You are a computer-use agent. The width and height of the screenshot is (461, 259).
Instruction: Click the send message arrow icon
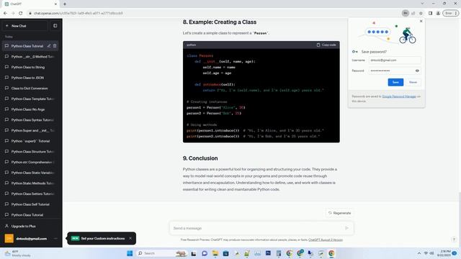347,228
